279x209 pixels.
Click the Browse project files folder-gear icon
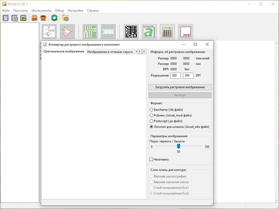tap(66, 18)
